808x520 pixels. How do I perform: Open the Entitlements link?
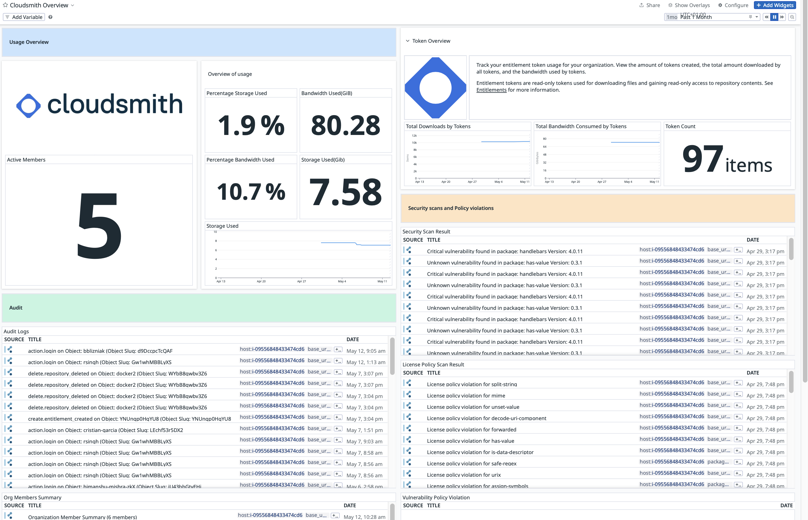pyautogui.click(x=491, y=90)
